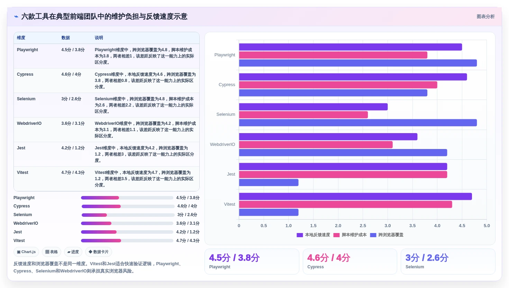This screenshot has height=288, width=509.
Task: Select the Cypress table row name
Action: click(25, 74)
